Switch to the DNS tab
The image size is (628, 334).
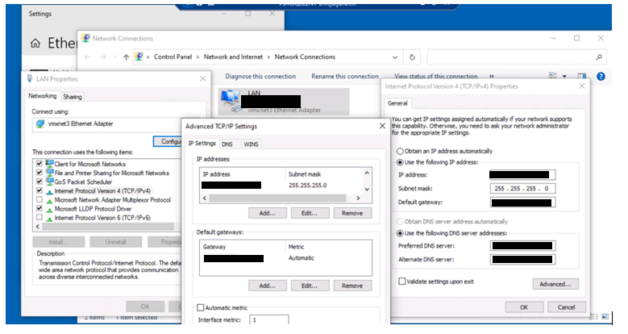pyautogui.click(x=227, y=144)
